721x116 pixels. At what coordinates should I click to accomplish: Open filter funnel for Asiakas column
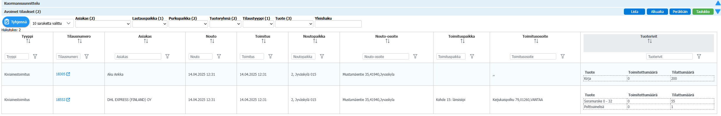167,56
